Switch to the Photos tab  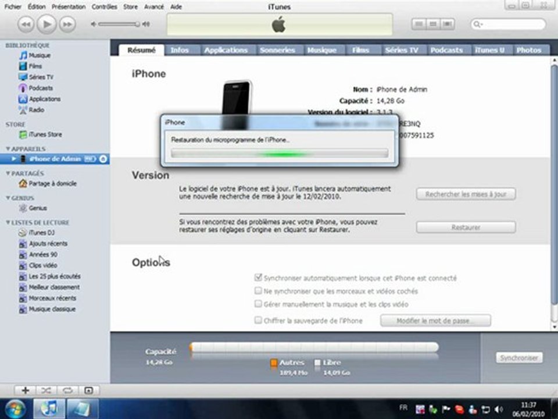pyautogui.click(x=529, y=50)
